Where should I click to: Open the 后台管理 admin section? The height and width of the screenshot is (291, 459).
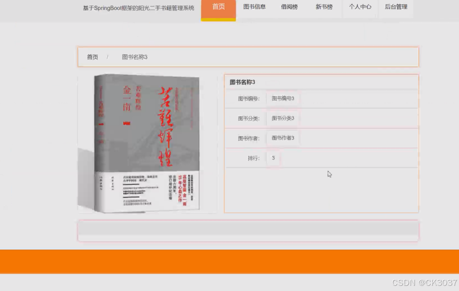(396, 7)
